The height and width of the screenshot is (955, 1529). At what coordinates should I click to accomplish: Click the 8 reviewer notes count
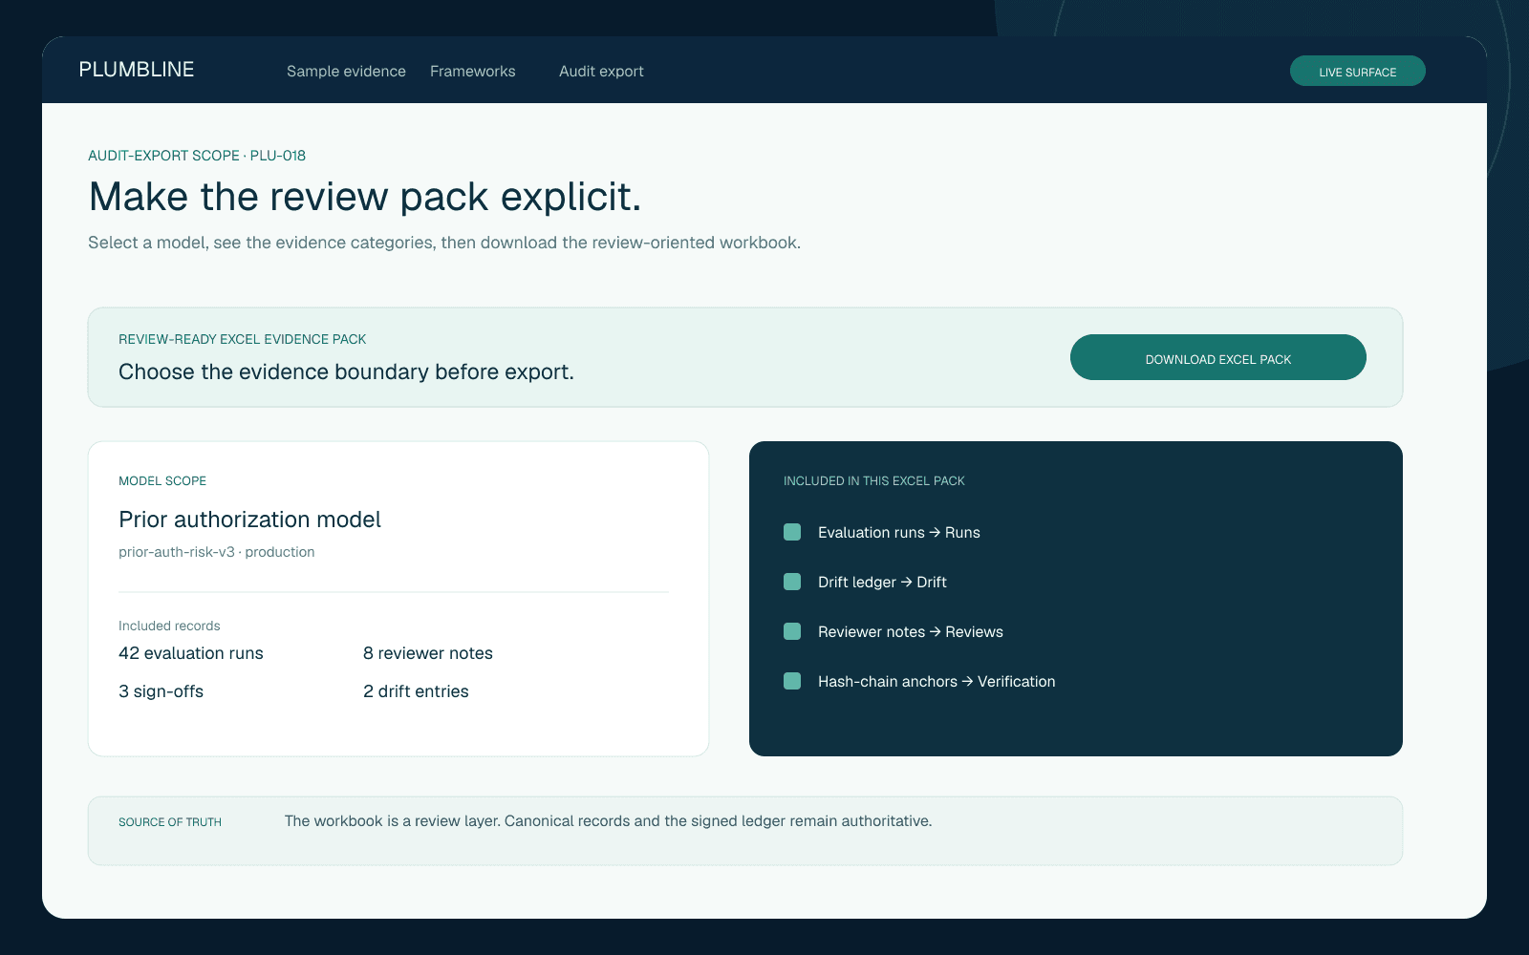click(428, 653)
